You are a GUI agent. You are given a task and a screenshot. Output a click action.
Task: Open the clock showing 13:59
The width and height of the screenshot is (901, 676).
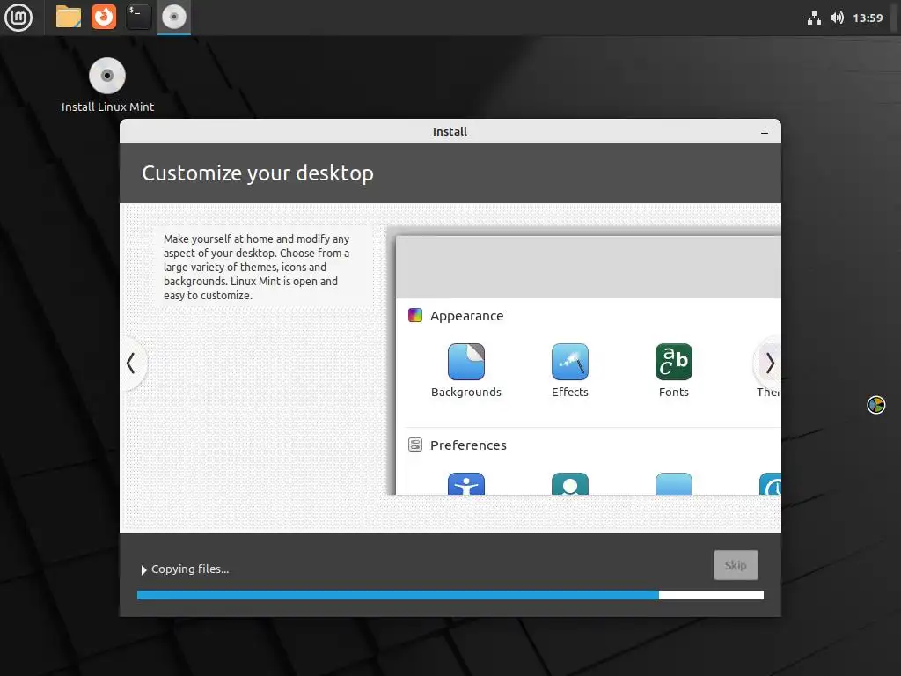868,18
